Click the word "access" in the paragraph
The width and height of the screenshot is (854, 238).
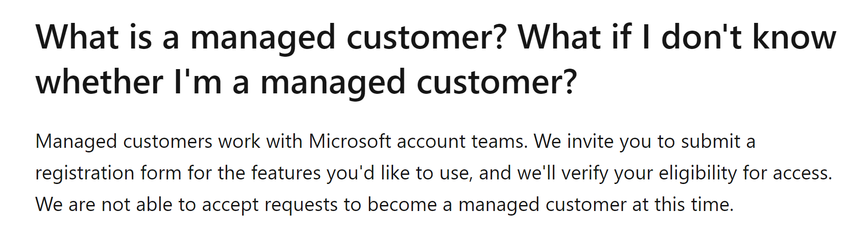coord(801,173)
